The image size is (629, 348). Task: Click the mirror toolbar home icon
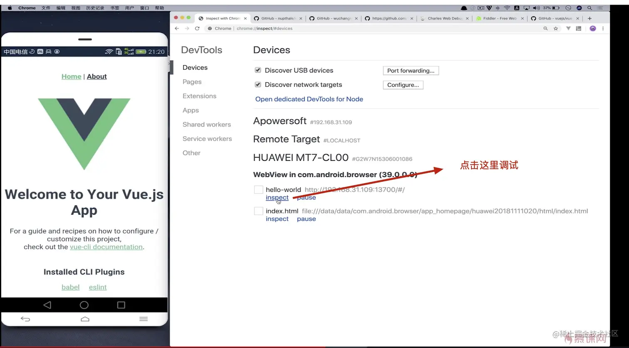(85, 319)
